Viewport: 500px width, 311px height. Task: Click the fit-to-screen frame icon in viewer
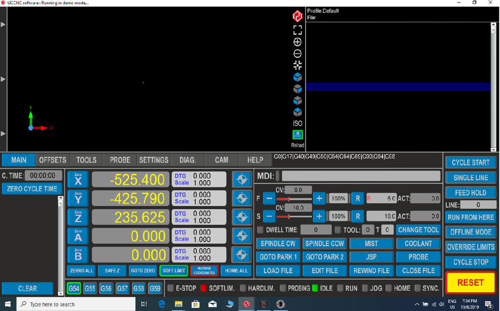coord(297,30)
